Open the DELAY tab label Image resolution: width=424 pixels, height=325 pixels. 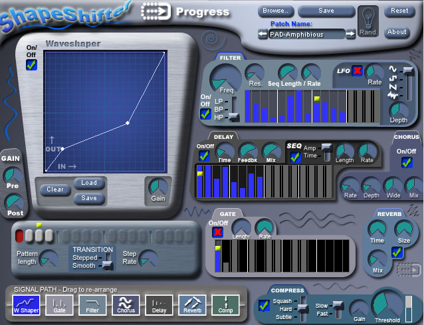223,137
